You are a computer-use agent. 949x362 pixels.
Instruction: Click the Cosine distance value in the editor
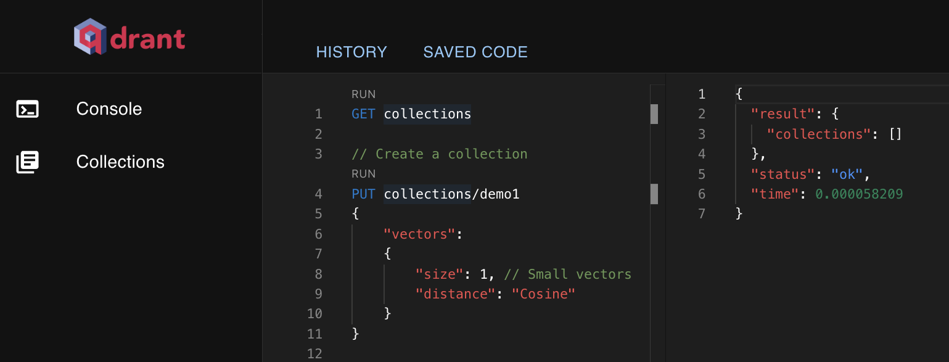pyautogui.click(x=543, y=294)
